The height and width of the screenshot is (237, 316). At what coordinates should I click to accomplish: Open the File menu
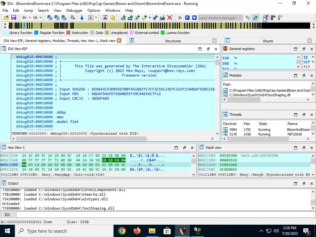[x=5, y=10]
